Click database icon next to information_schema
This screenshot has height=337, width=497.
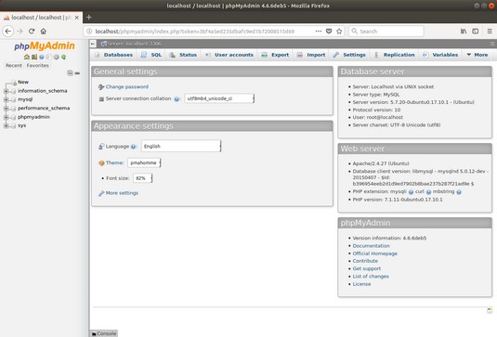pyautogui.click(x=13, y=91)
